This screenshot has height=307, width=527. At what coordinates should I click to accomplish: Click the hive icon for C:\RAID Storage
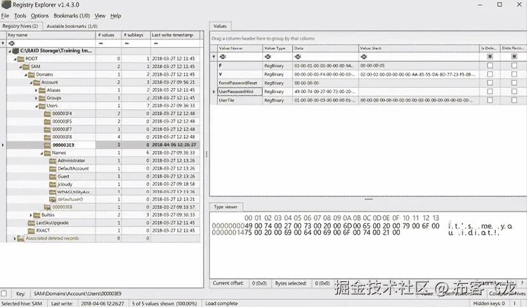[15, 51]
